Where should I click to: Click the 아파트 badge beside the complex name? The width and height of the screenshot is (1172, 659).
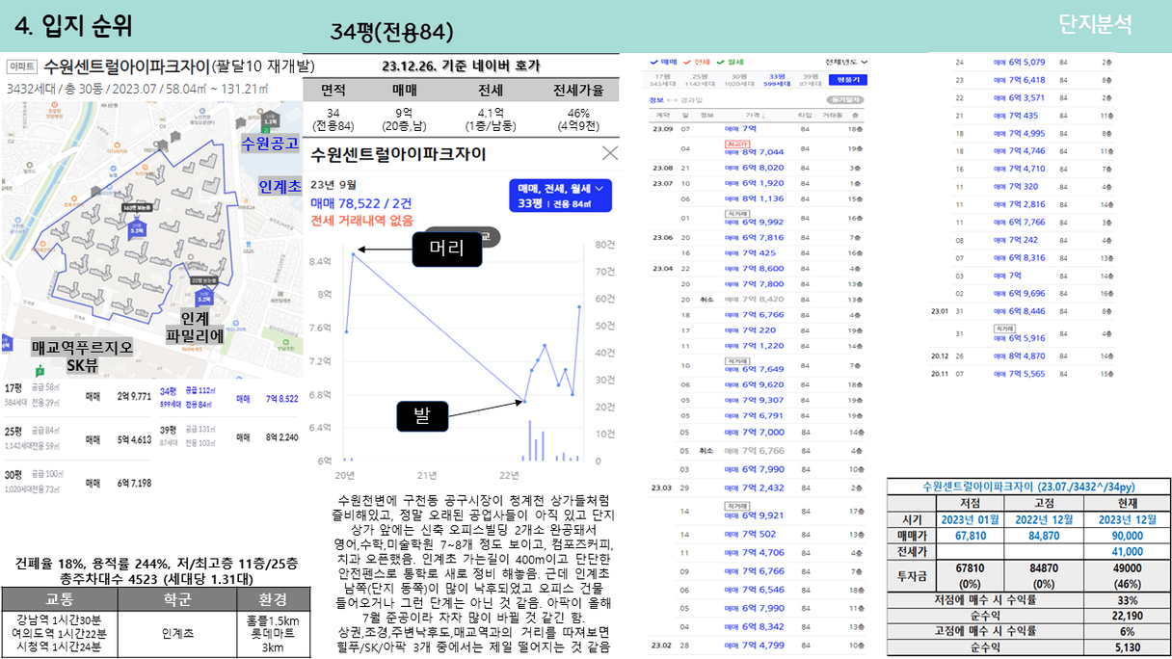pyautogui.click(x=21, y=67)
